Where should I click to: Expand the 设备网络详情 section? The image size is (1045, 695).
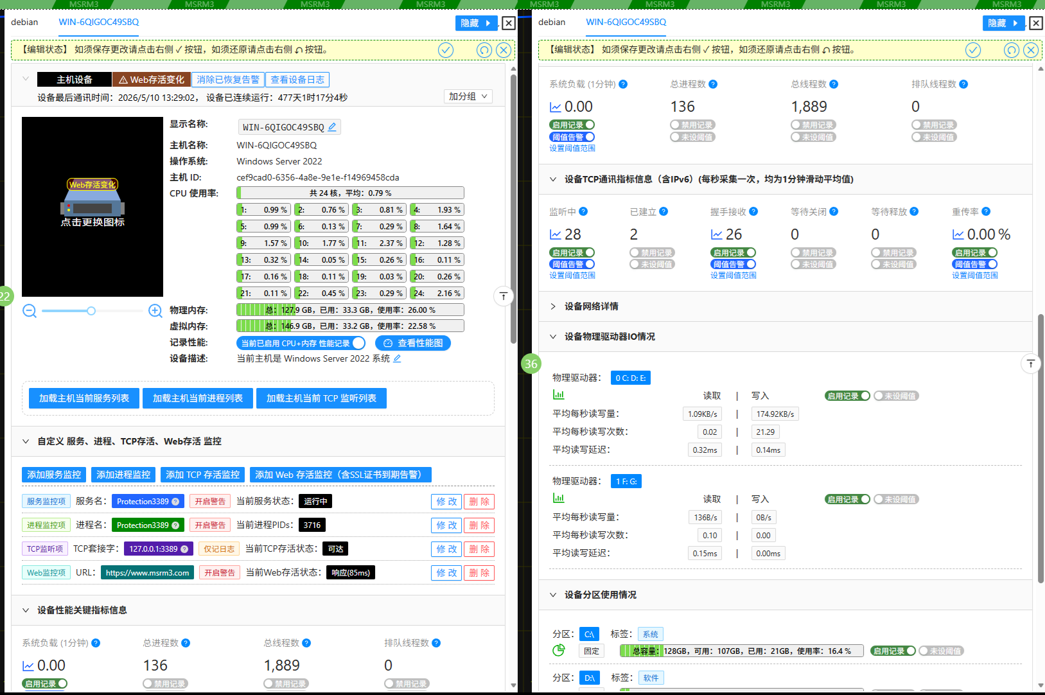point(553,306)
